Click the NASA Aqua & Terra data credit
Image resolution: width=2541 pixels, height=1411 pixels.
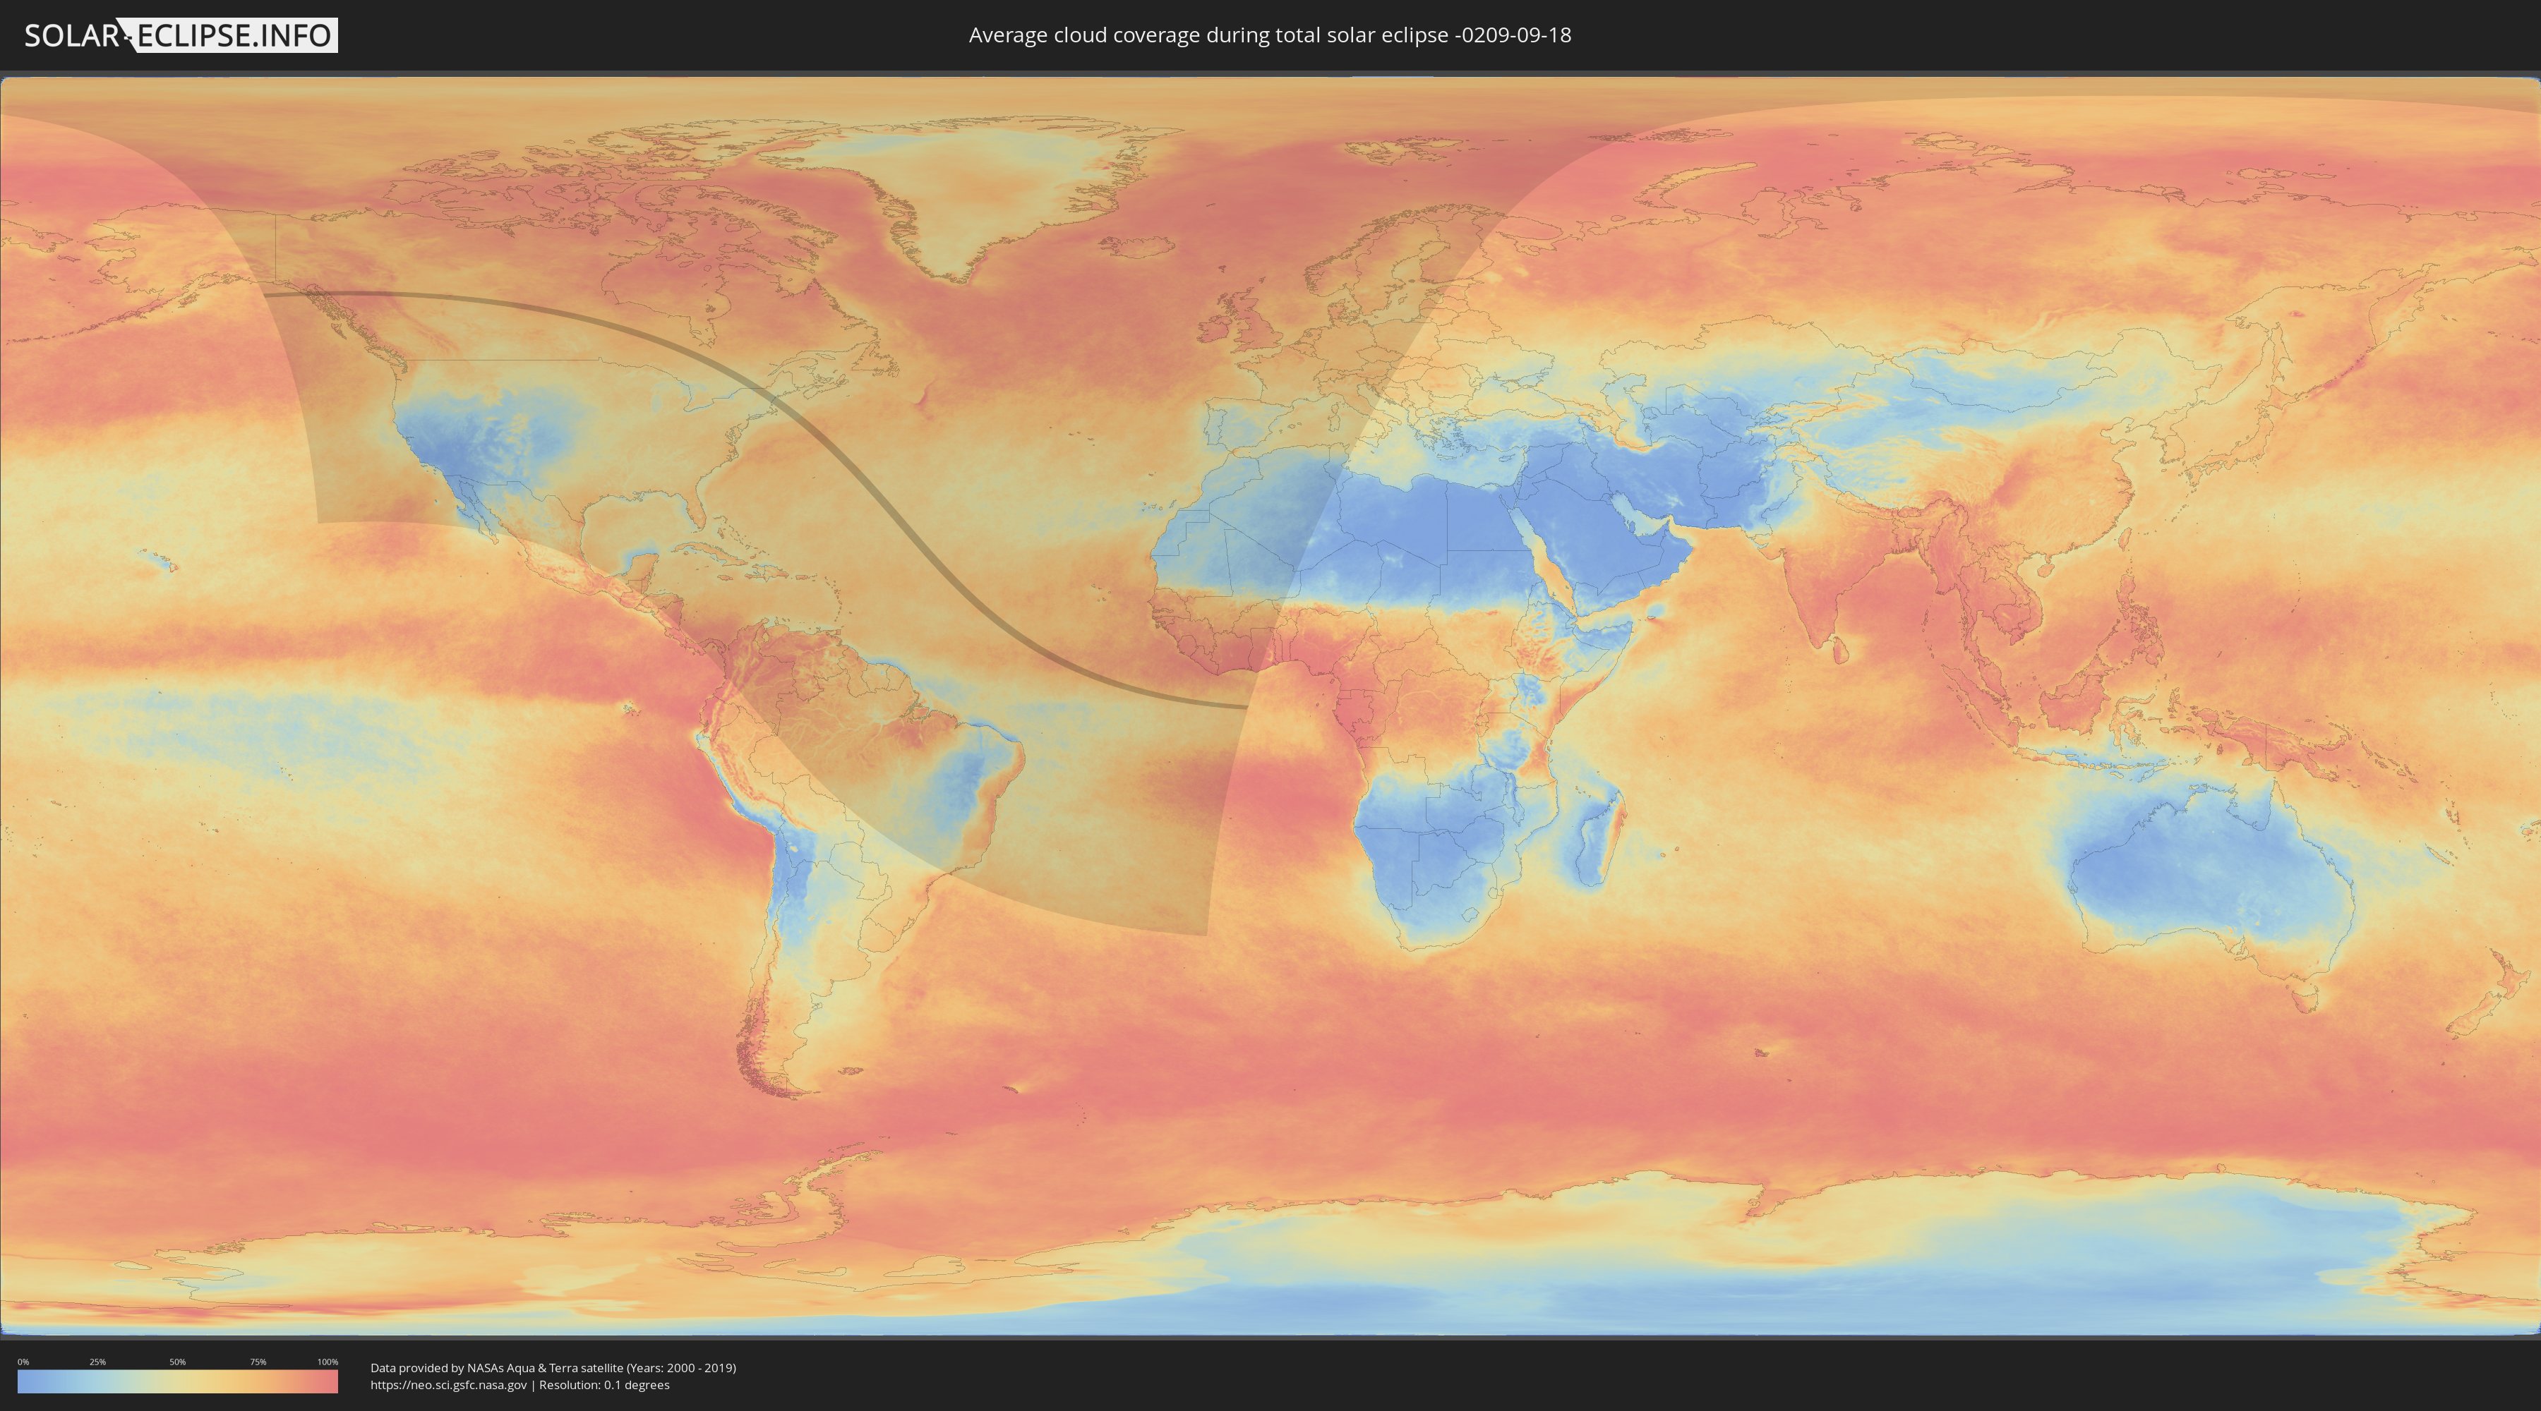click(553, 1368)
